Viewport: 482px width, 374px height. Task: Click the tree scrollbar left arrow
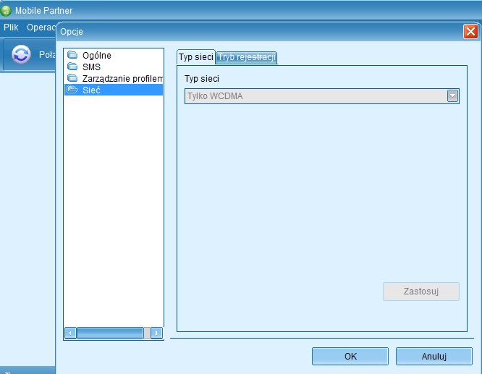tap(70, 333)
